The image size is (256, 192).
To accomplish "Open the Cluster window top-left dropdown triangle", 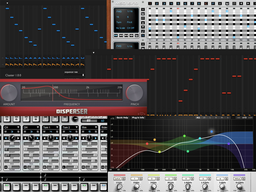I will [7, 3].
